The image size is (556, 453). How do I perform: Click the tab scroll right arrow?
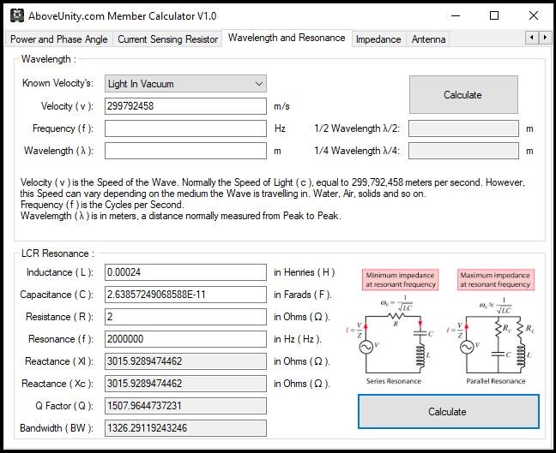(x=545, y=37)
